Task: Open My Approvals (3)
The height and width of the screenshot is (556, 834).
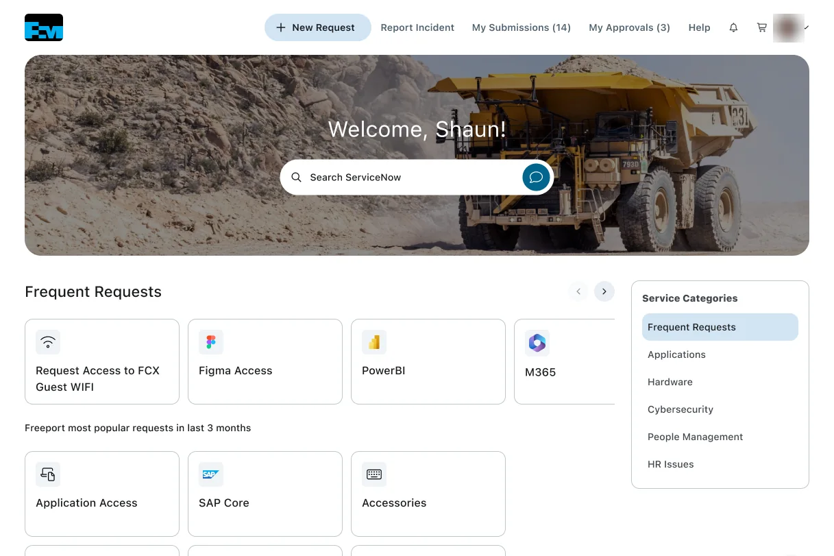Action: coord(630,27)
